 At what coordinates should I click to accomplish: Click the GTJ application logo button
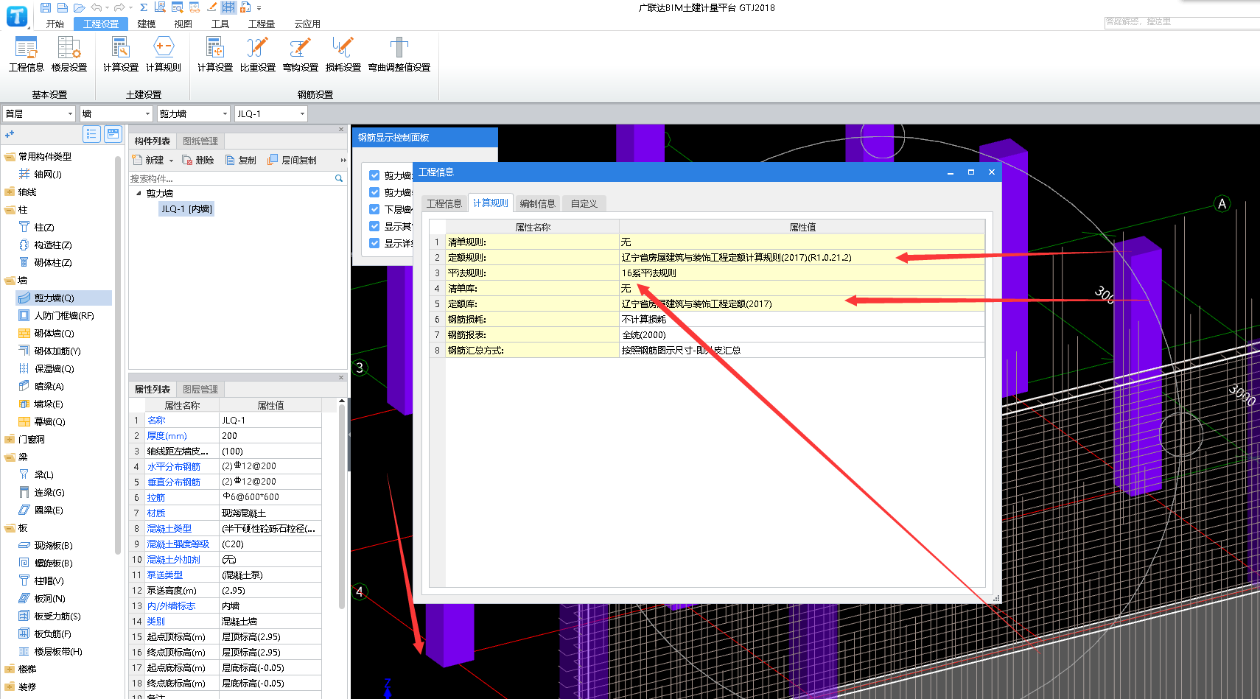tap(16, 15)
